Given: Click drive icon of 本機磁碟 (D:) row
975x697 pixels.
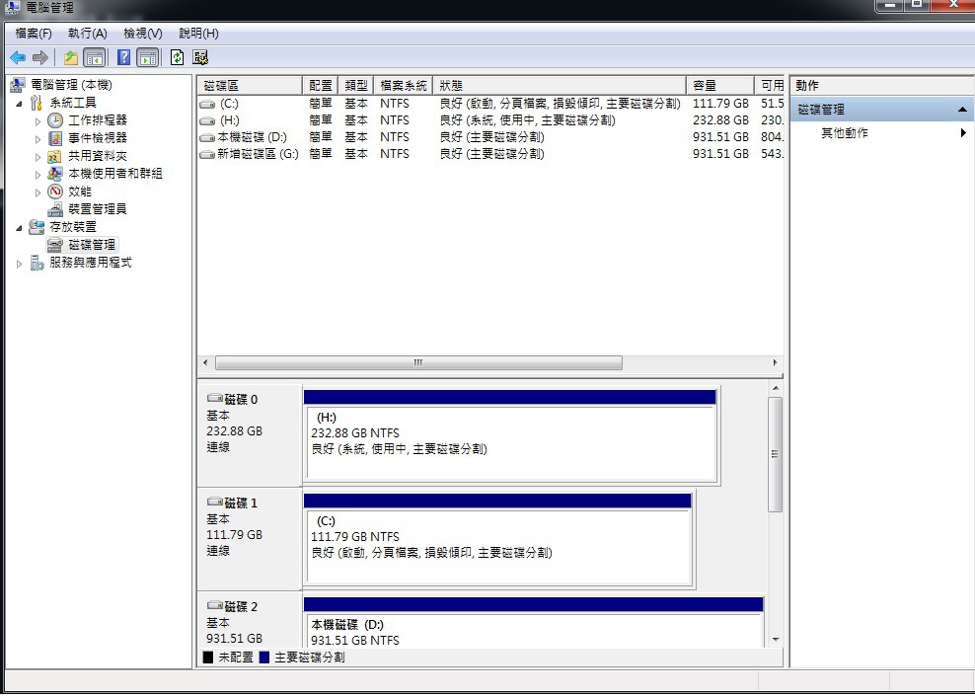Looking at the screenshot, I should click(x=207, y=137).
